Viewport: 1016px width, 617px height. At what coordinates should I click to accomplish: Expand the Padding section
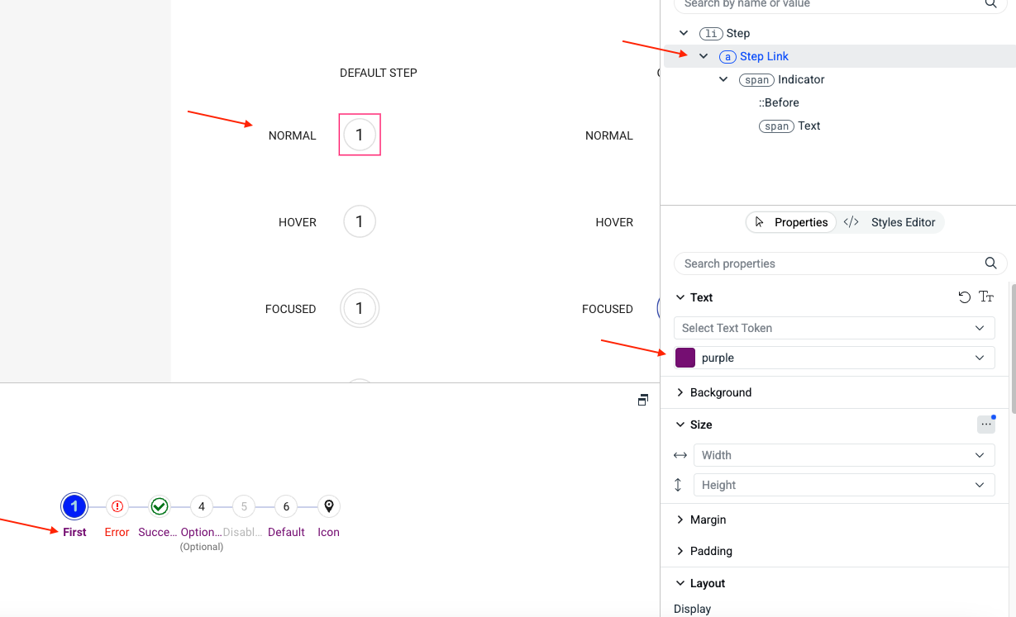(x=680, y=551)
